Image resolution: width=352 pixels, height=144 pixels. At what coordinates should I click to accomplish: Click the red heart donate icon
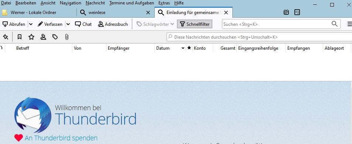[x=18, y=138]
